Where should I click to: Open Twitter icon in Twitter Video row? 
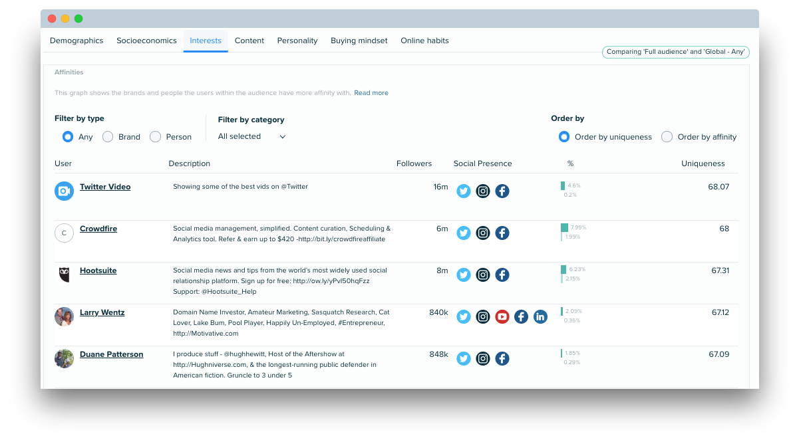[x=464, y=191]
